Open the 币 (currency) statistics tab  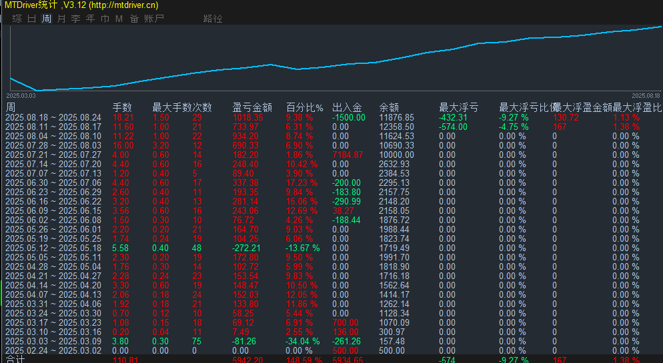point(105,19)
